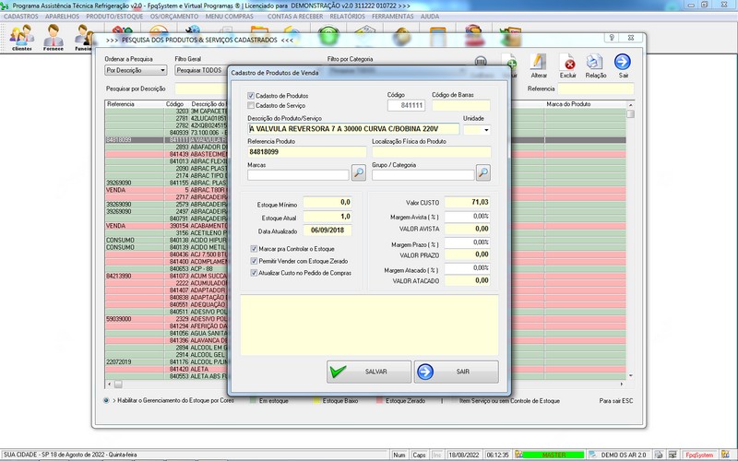Click the database icon beside DEMO OS AR 2.0
The image size is (738, 461).
tap(593, 455)
